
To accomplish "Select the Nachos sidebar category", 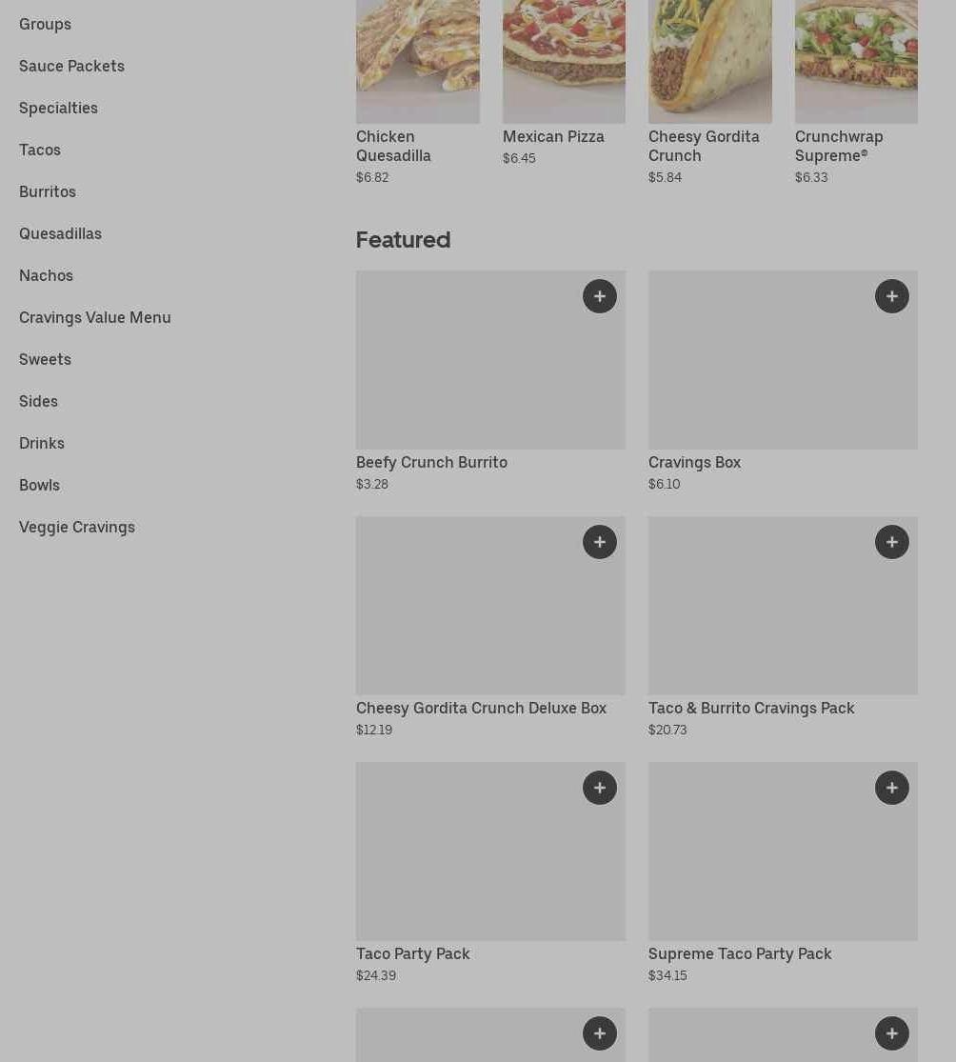I will coord(46,275).
